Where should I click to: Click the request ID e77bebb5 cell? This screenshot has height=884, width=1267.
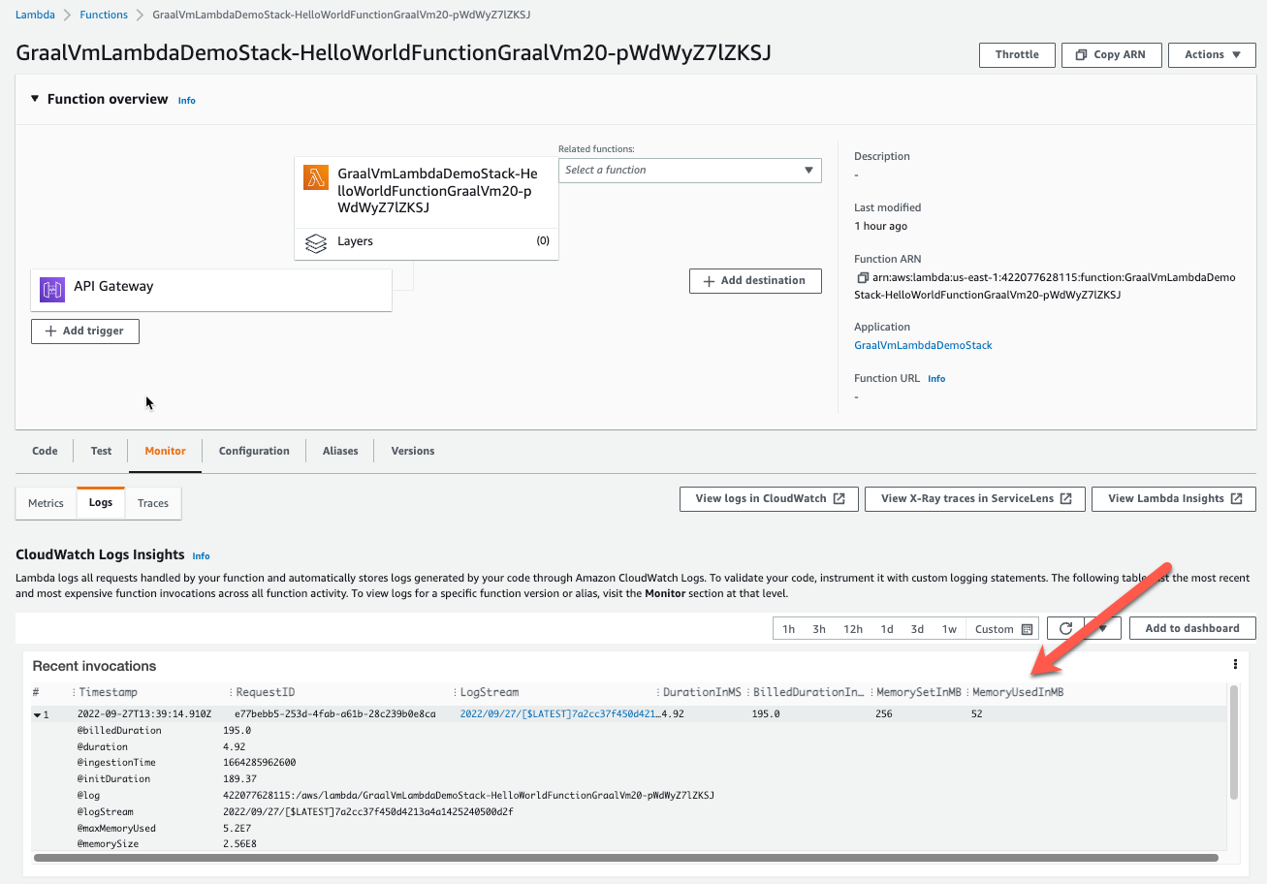tap(335, 714)
